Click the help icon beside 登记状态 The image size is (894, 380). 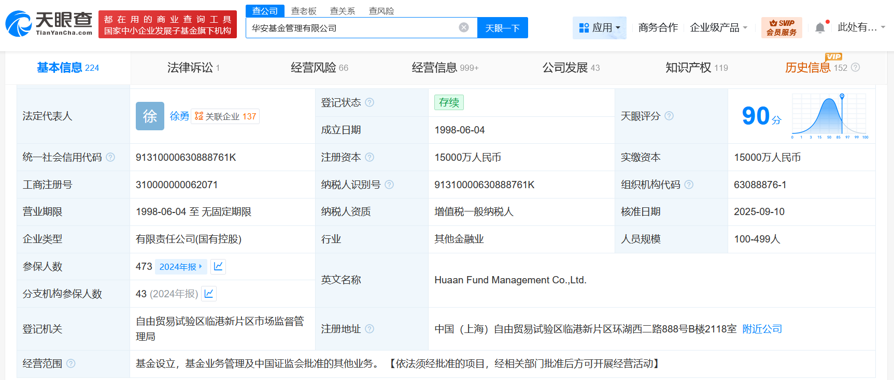click(370, 102)
